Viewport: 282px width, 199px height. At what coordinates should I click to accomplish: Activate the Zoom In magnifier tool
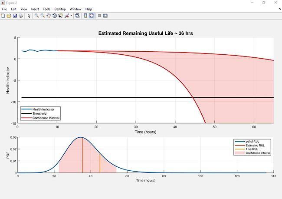[x=37, y=16]
